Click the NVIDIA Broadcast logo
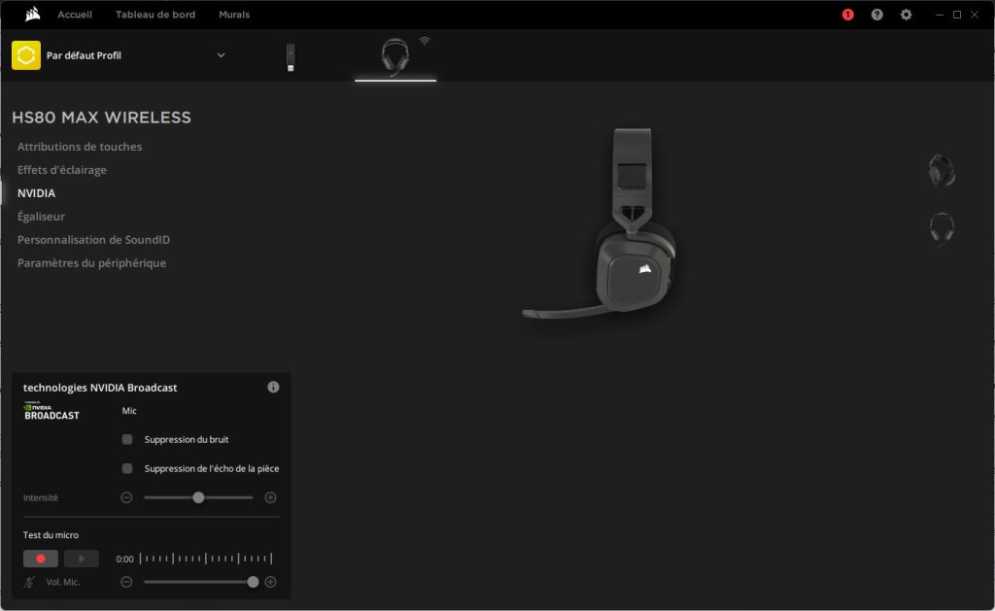This screenshot has width=995, height=611. coord(51,411)
